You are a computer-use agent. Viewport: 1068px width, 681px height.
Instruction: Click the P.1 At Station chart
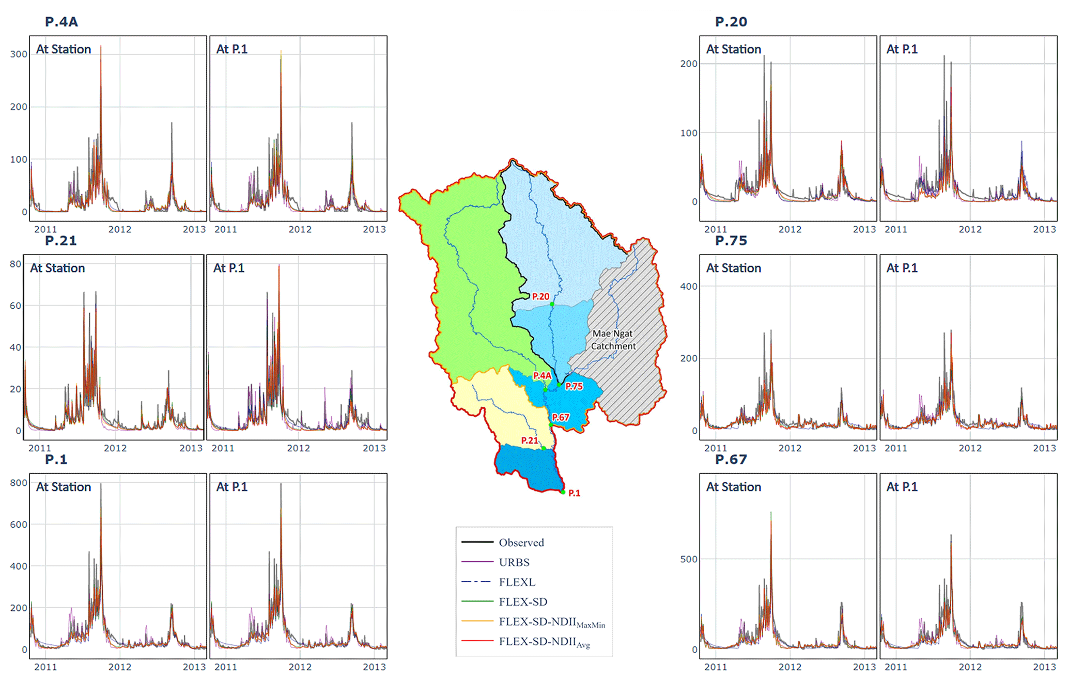tap(118, 565)
